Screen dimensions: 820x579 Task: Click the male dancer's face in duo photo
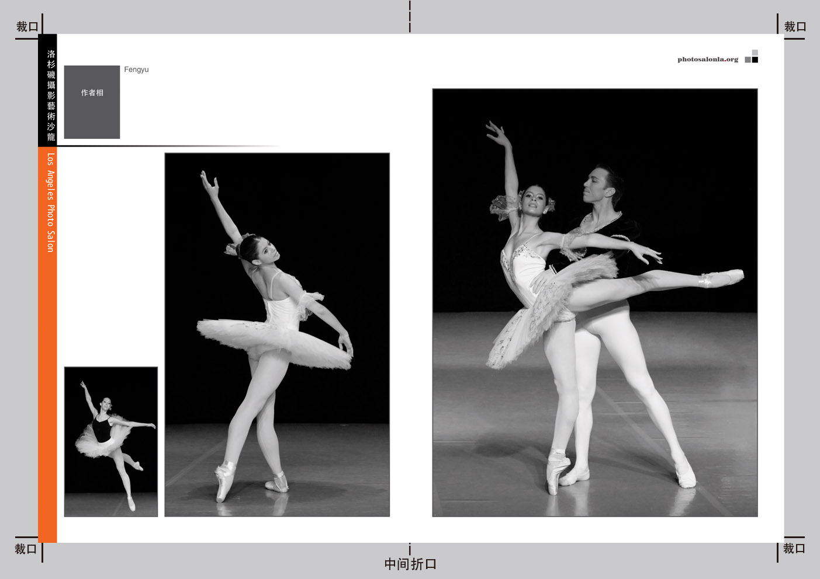(x=597, y=187)
